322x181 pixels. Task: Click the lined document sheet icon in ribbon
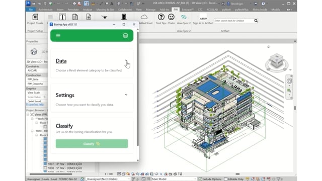[75, 17]
